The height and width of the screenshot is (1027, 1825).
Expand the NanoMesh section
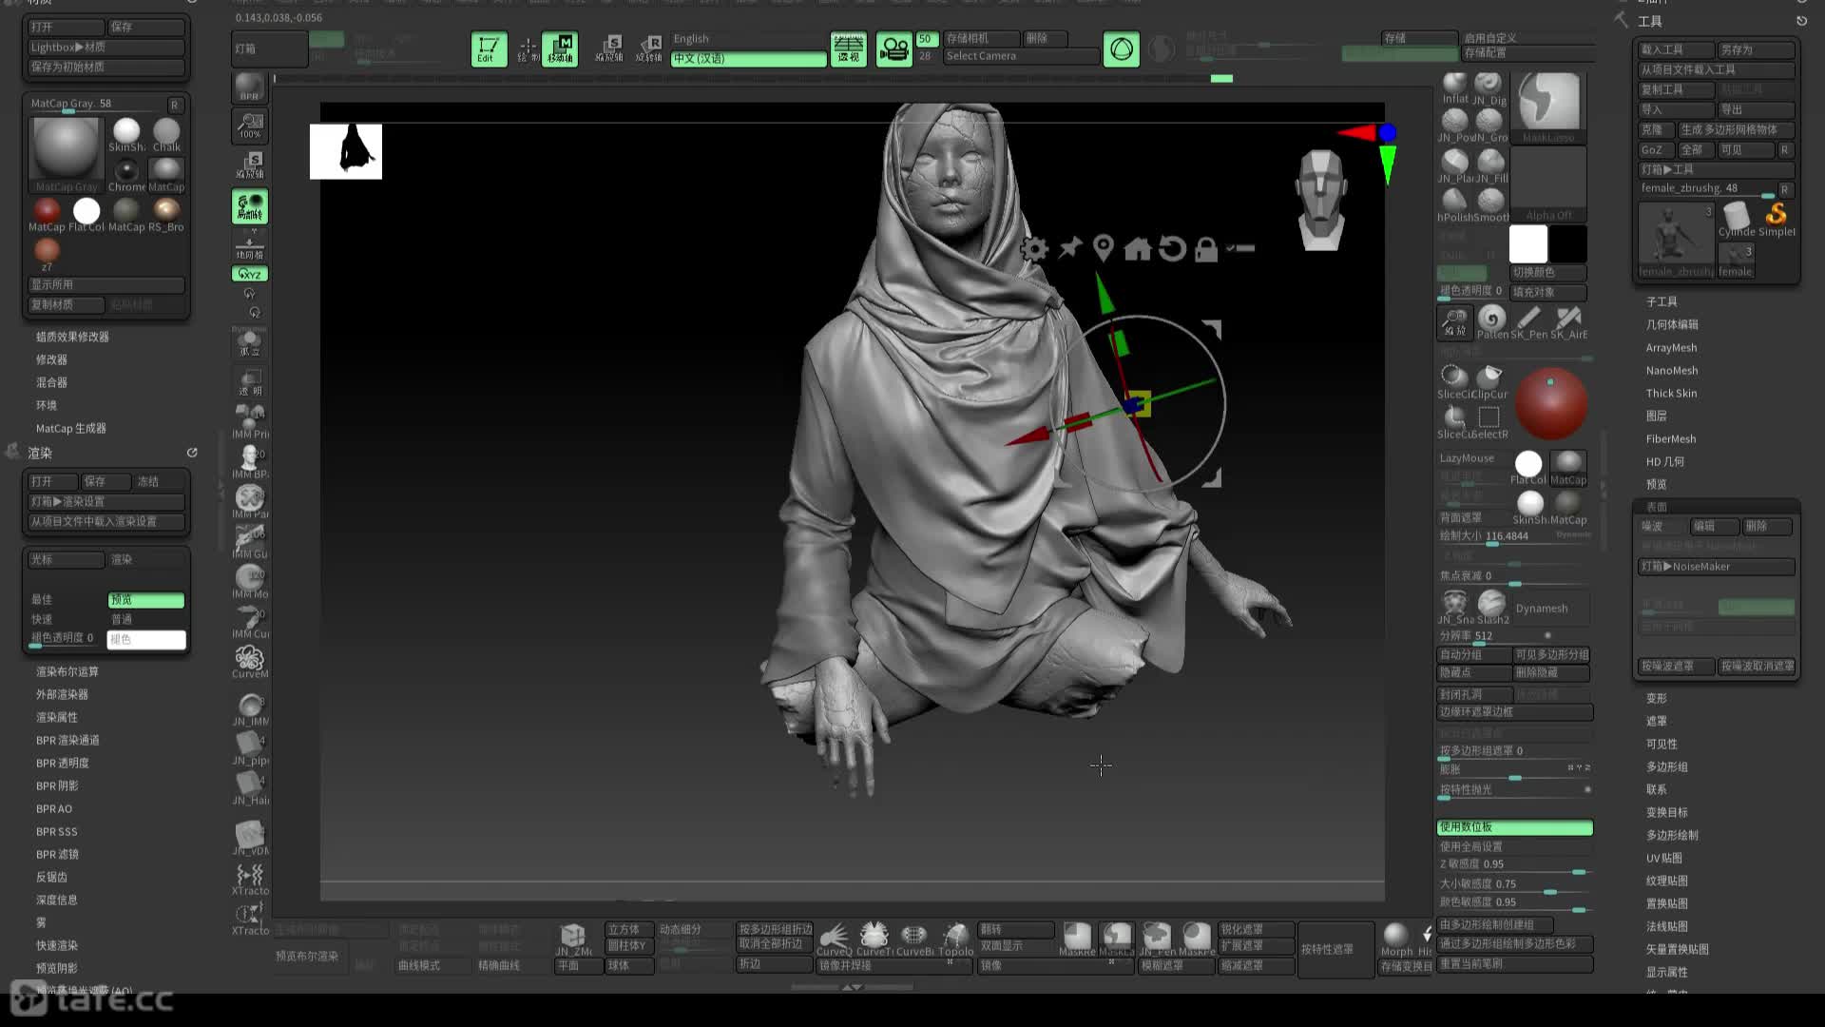[x=1671, y=371]
